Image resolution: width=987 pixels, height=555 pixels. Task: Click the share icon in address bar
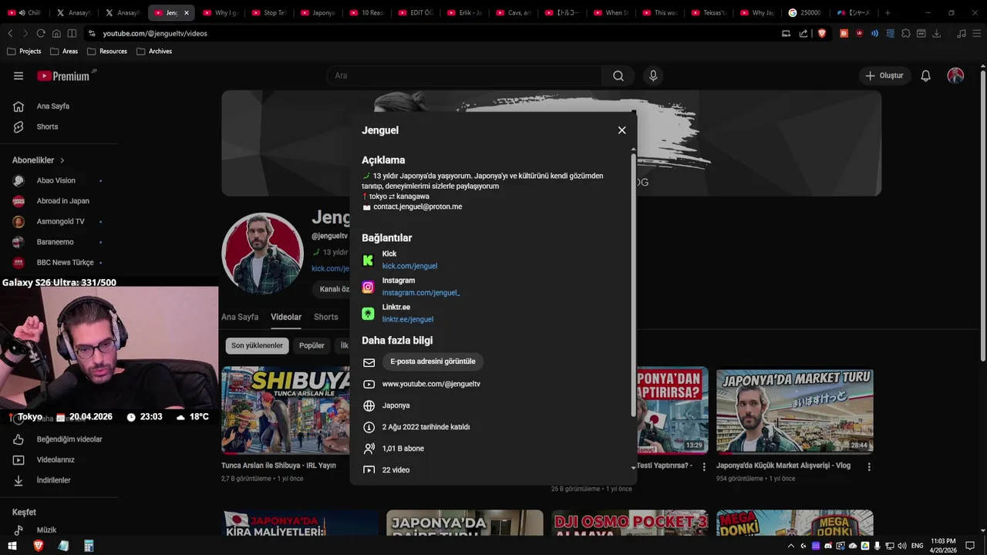(x=803, y=33)
